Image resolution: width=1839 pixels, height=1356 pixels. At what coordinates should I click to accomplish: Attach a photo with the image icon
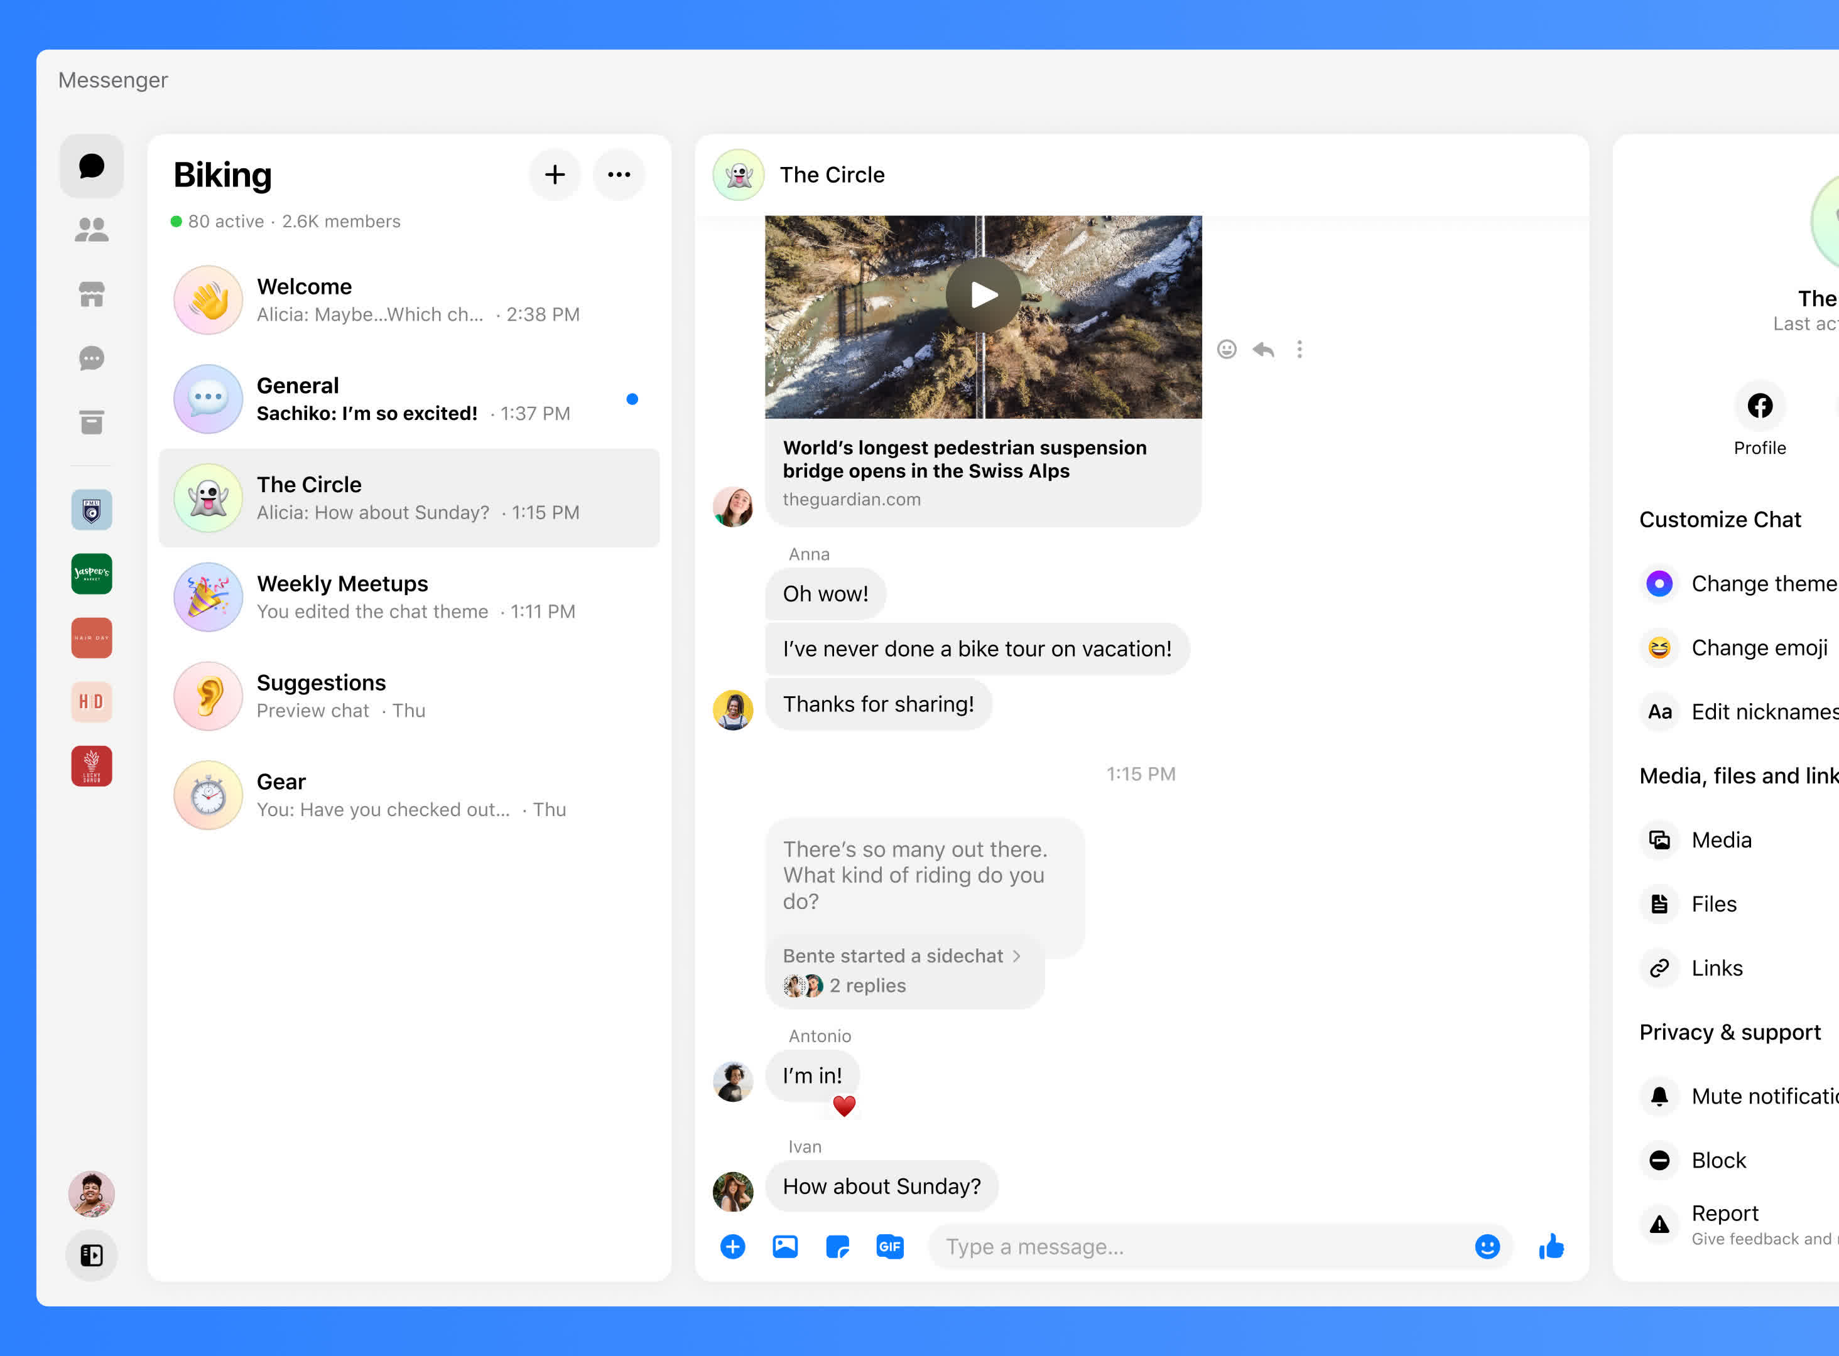pyautogui.click(x=786, y=1247)
